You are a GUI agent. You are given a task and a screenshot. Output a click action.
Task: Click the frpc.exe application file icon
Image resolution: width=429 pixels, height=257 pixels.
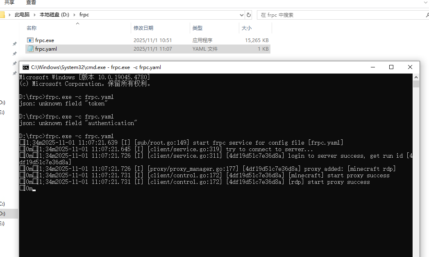click(30, 40)
